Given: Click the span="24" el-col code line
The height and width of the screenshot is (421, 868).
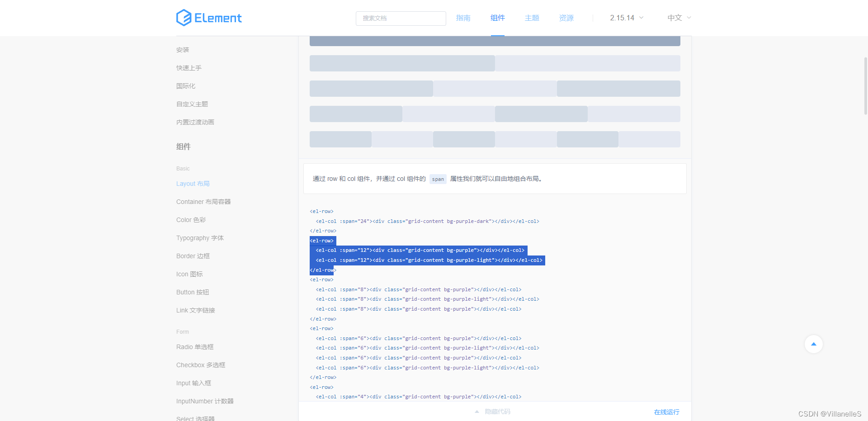Looking at the screenshot, I should point(427,221).
